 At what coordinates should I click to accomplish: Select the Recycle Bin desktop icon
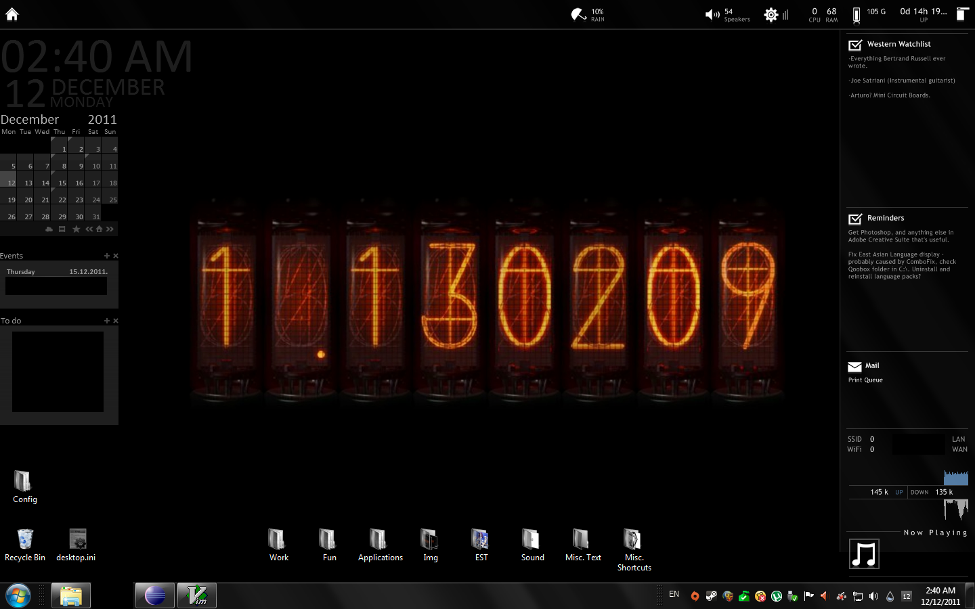[x=25, y=545]
